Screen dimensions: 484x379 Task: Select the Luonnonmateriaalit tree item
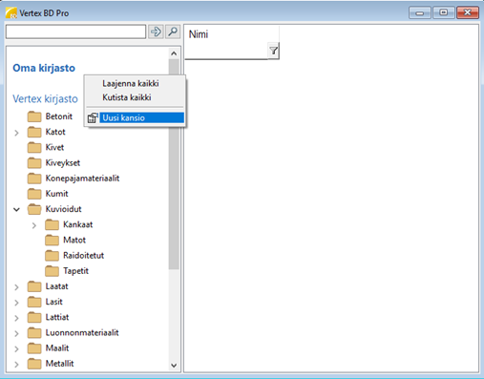(82, 333)
